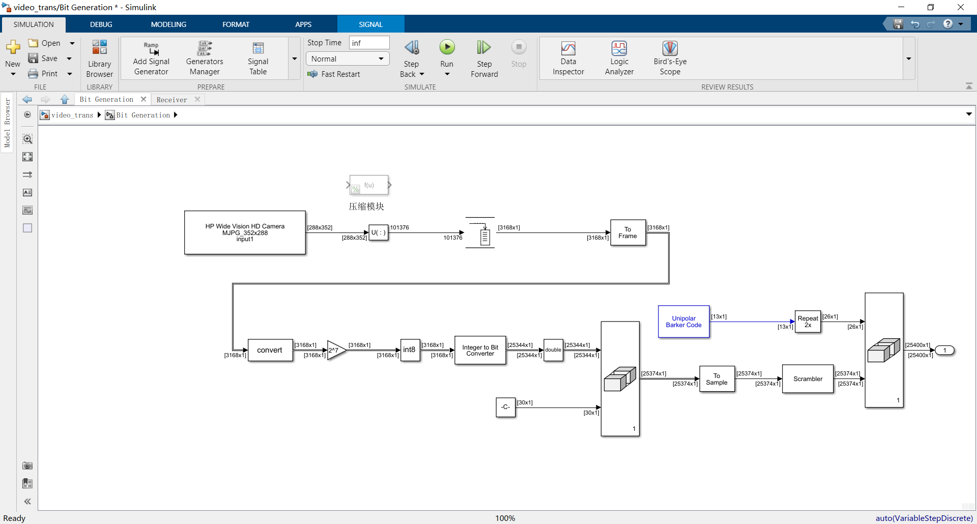
Task: Open the Save dropdown arrow
Action: (x=69, y=58)
